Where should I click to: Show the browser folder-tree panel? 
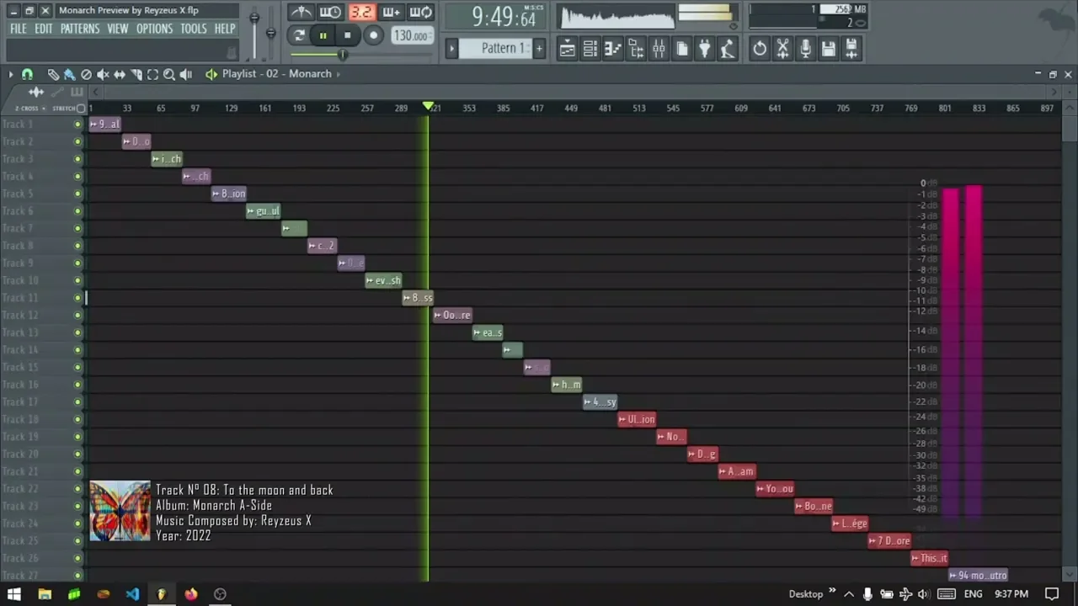[x=636, y=49]
